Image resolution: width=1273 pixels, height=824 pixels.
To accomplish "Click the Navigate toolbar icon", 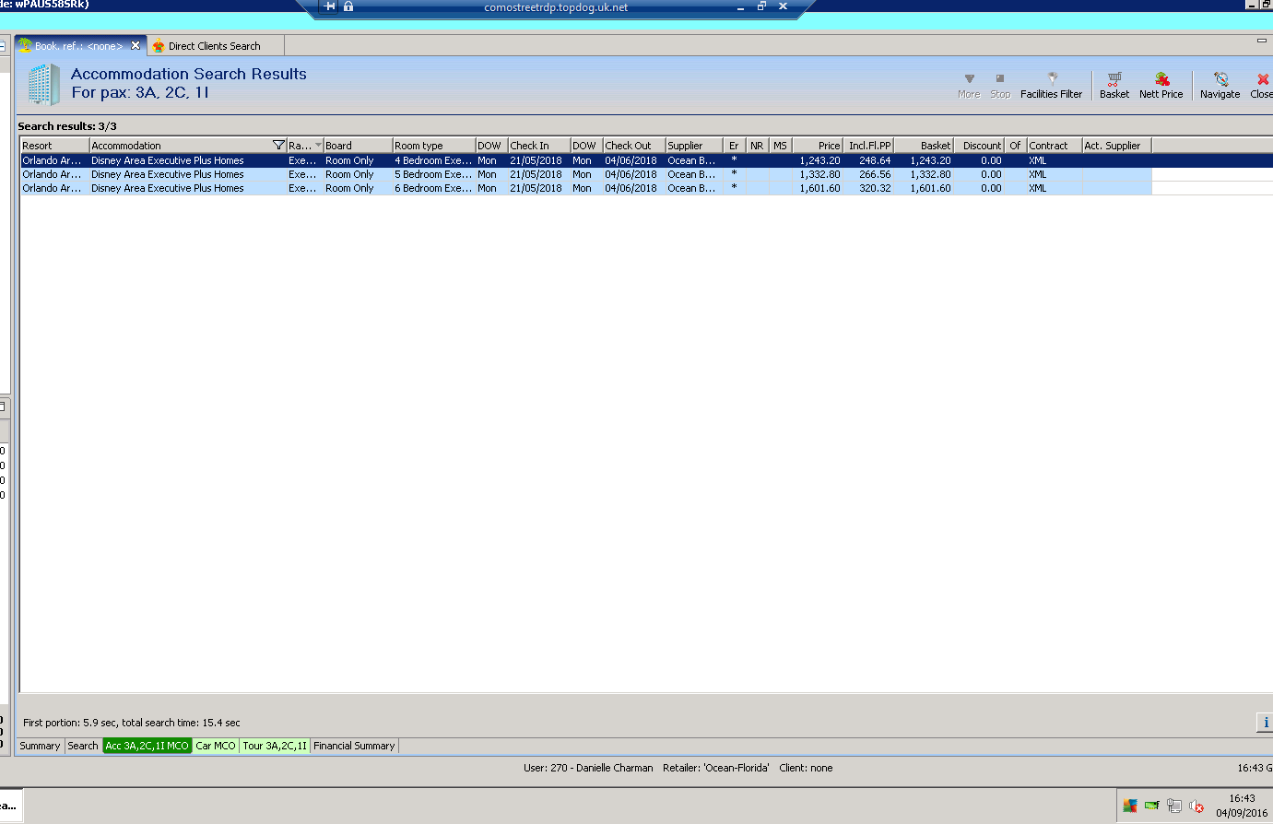I will [x=1220, y=86].
